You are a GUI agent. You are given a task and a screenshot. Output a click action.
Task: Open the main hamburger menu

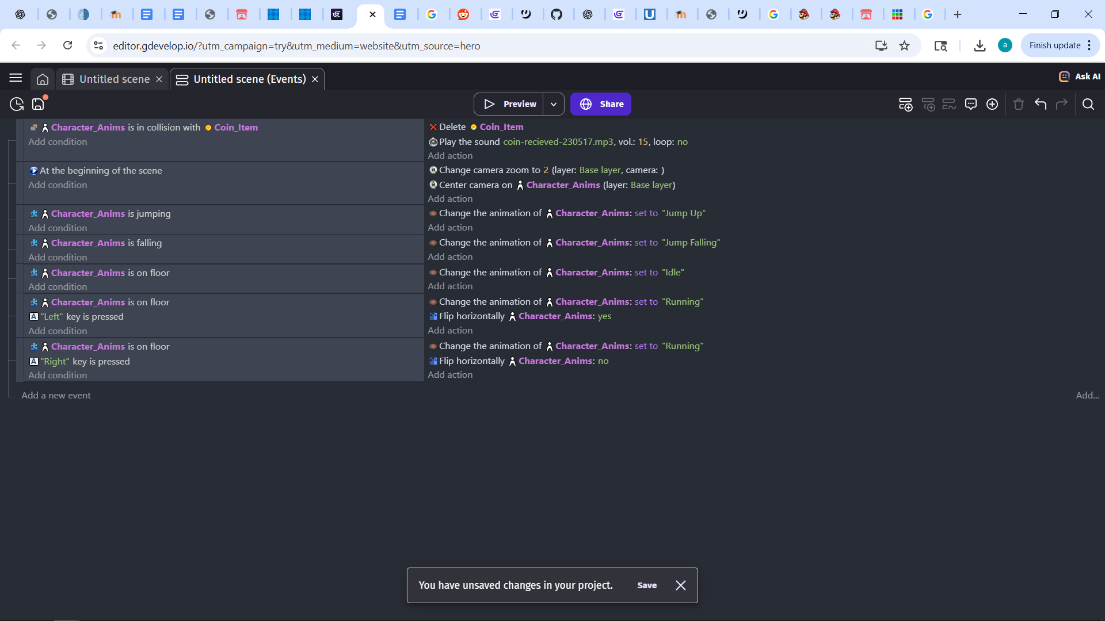click(x=15, y=78)
